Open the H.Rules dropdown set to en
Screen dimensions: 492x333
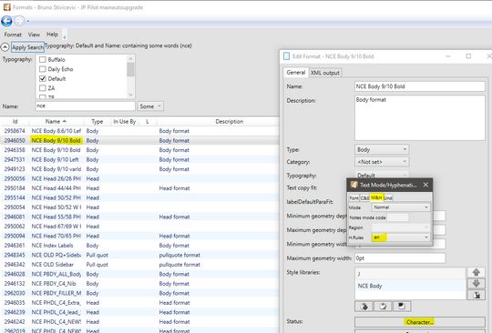click(x=400, y=237)
